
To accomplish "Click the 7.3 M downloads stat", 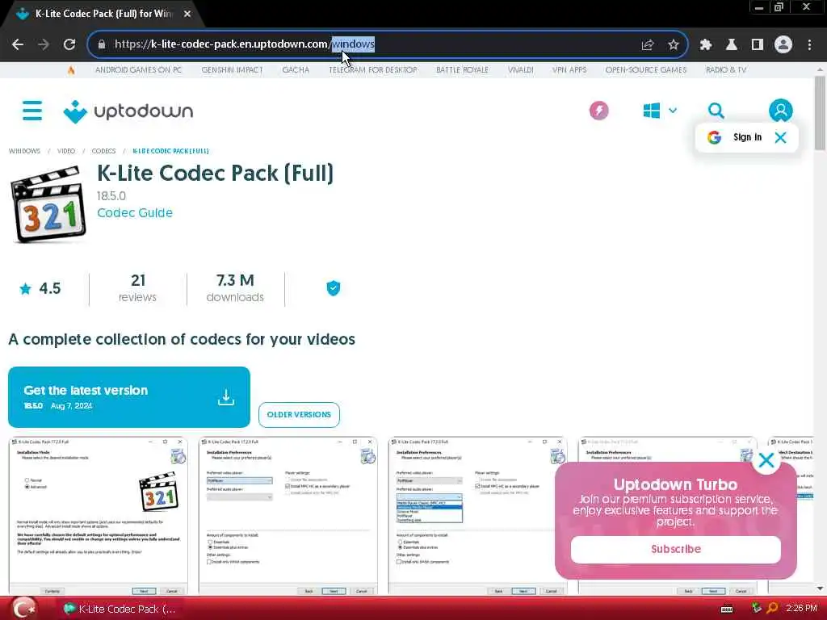I will coord(235,288).
